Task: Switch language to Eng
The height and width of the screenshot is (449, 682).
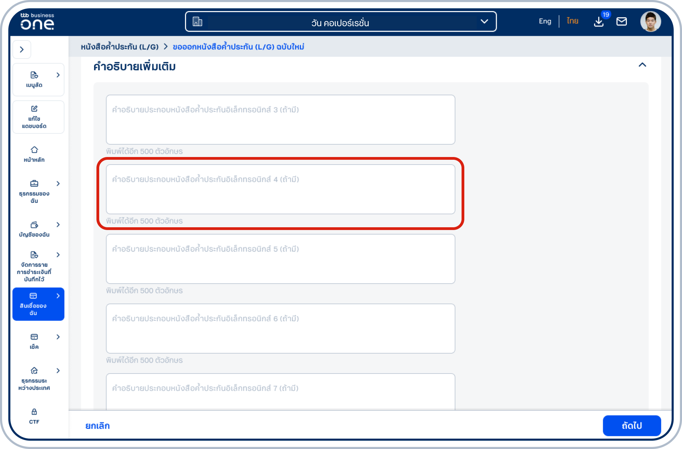Action: (545, 21)
